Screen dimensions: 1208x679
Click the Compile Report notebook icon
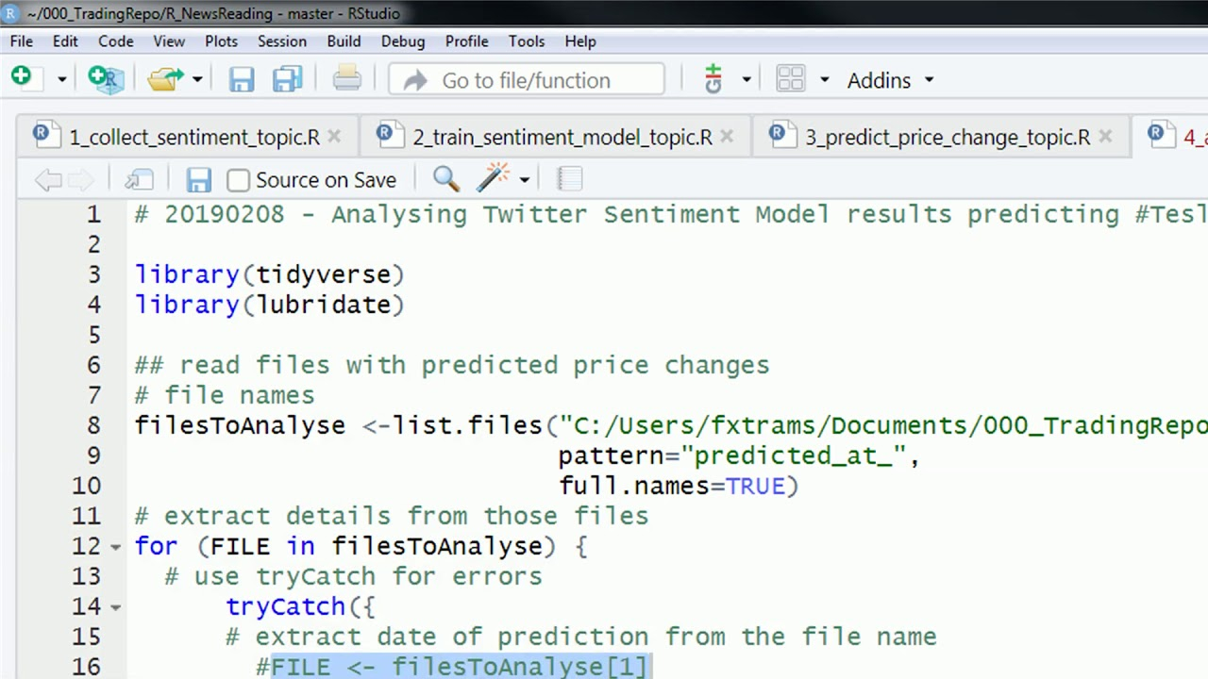[569, 178]
